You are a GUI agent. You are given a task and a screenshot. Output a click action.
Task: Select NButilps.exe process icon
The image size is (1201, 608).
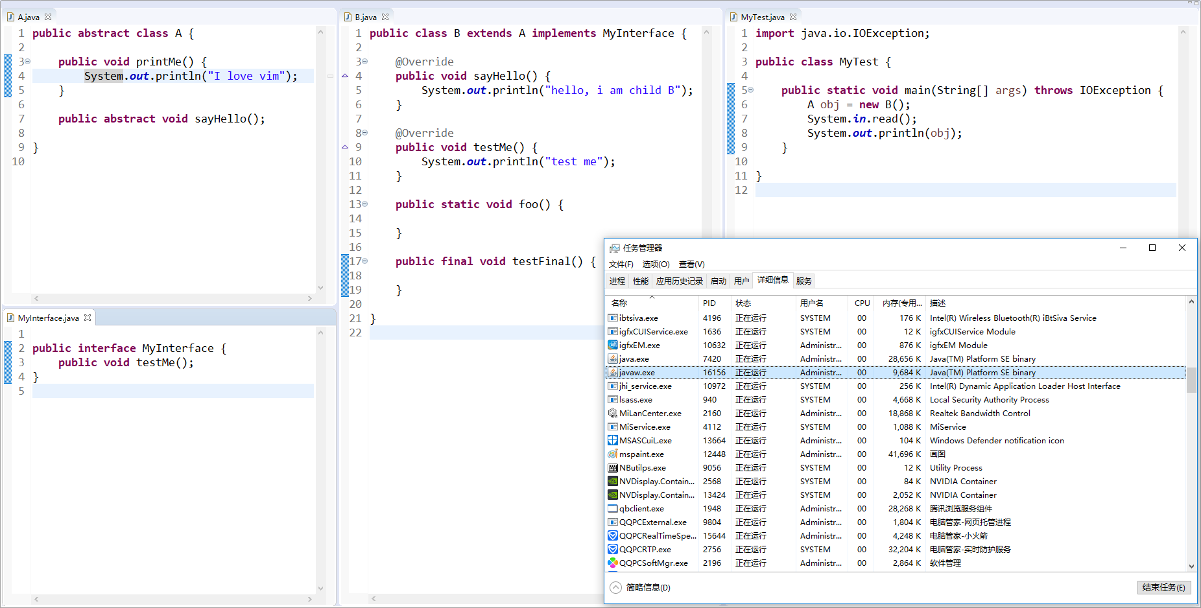[613, 467]
